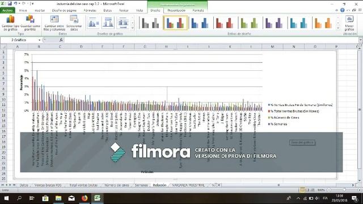Image resolution: width=363 pixels, height=204 pixels.
Task: Select column N header
Action: tap(294, 46)
